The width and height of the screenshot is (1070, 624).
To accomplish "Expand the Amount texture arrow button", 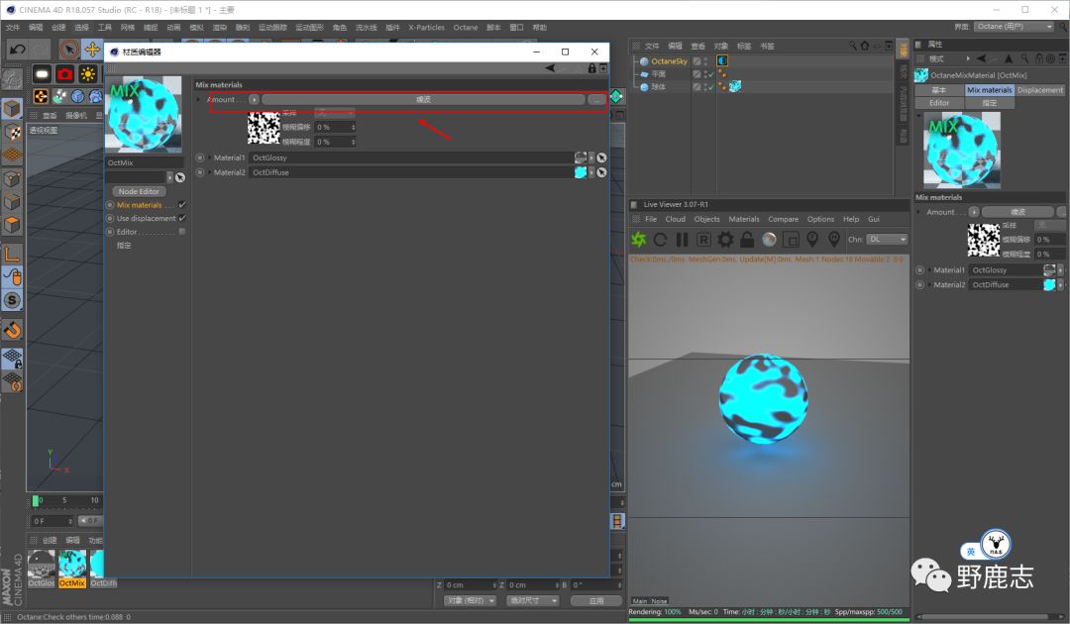I will pyautogui.click(x=254, y=99).
